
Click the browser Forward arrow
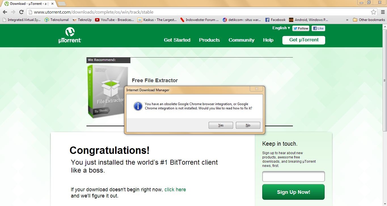pos(13,12)
